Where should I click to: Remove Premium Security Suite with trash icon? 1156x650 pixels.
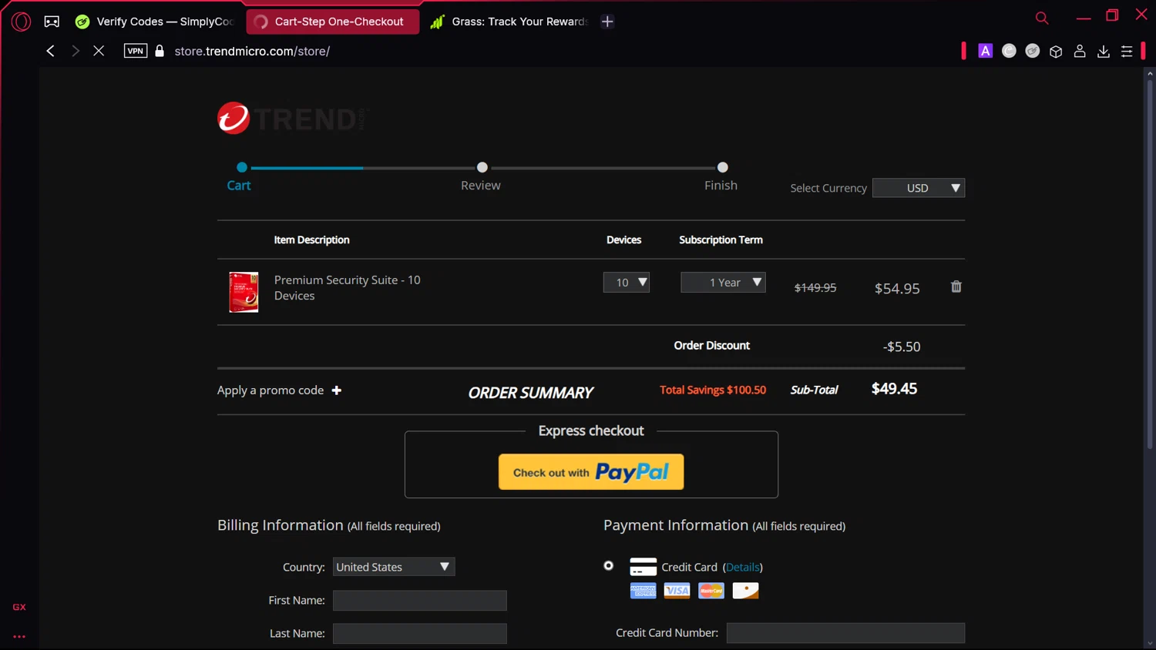coord(956,286)
